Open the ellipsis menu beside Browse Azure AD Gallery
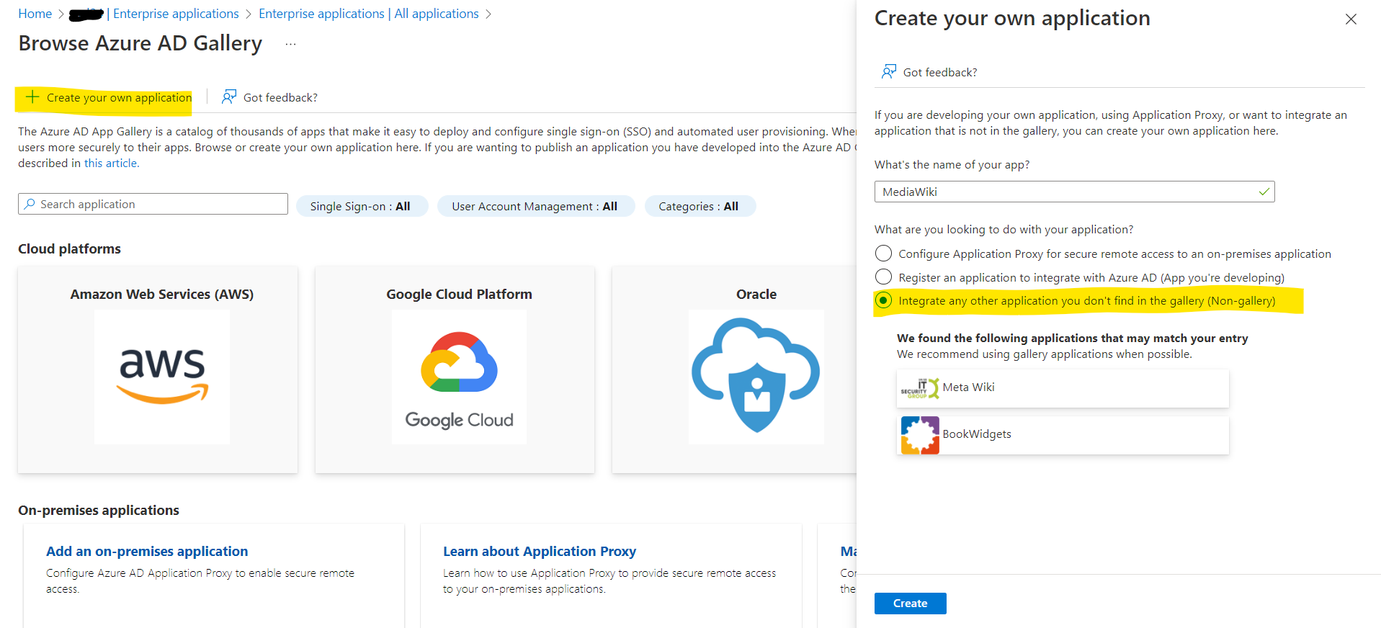Viewport: 1381px width, 628px height. (x=290, y=44)
